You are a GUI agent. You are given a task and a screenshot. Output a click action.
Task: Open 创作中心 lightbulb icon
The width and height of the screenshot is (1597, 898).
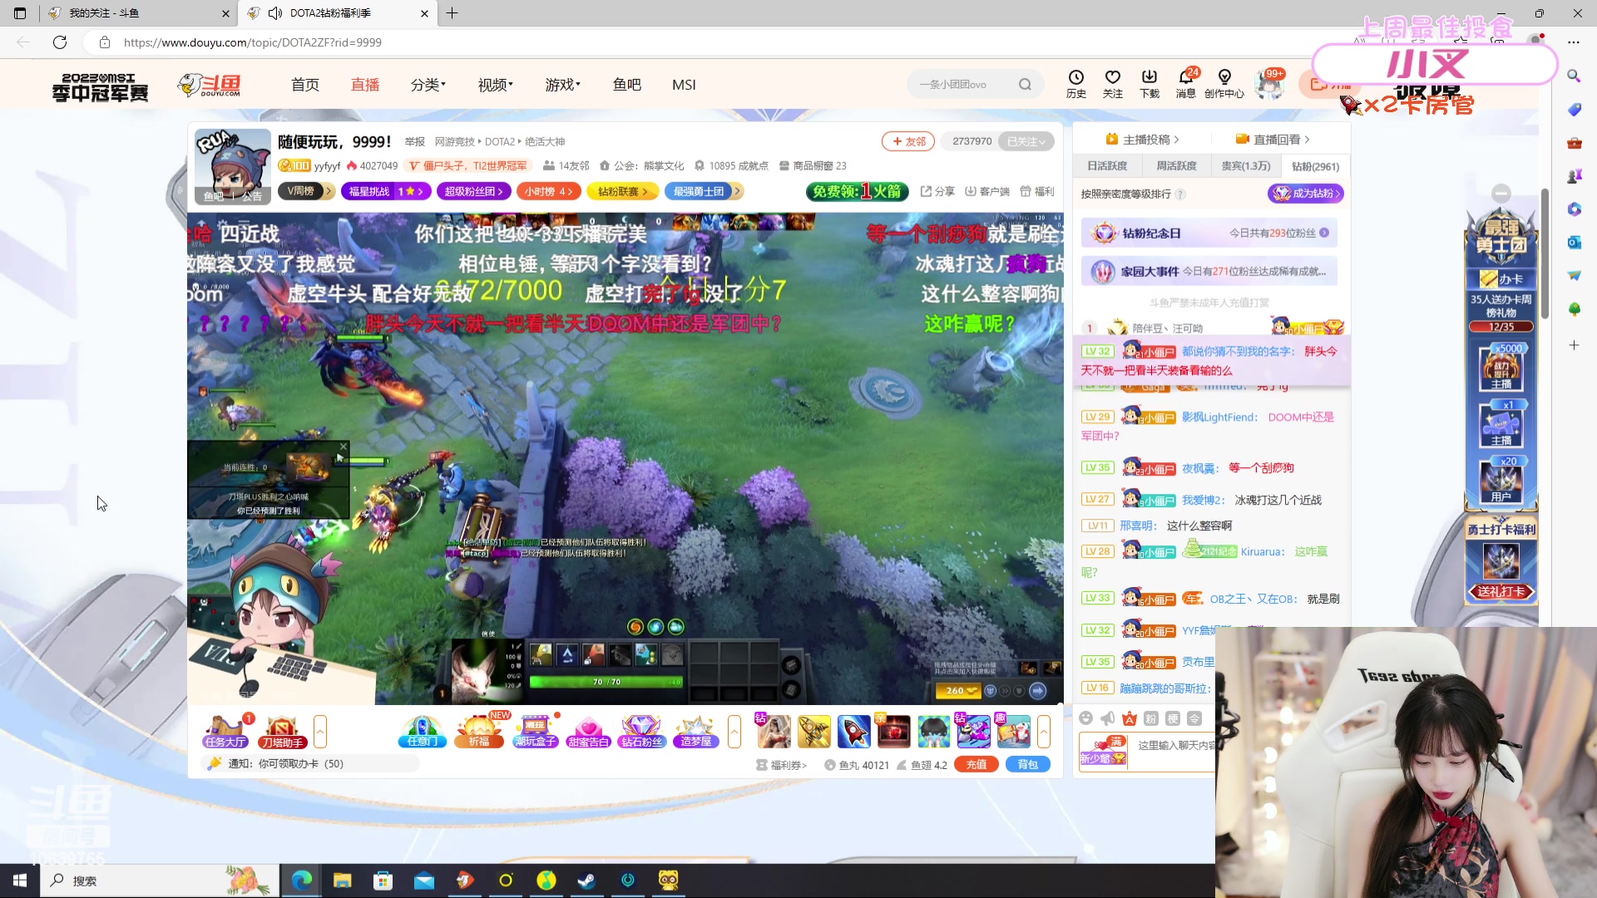tap(1224, 84)
